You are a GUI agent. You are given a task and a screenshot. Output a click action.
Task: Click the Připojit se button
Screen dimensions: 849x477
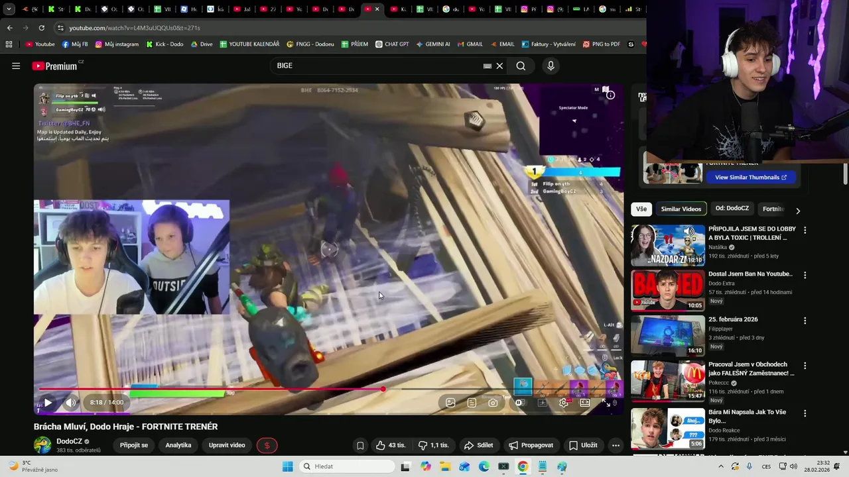pos(134,445)
